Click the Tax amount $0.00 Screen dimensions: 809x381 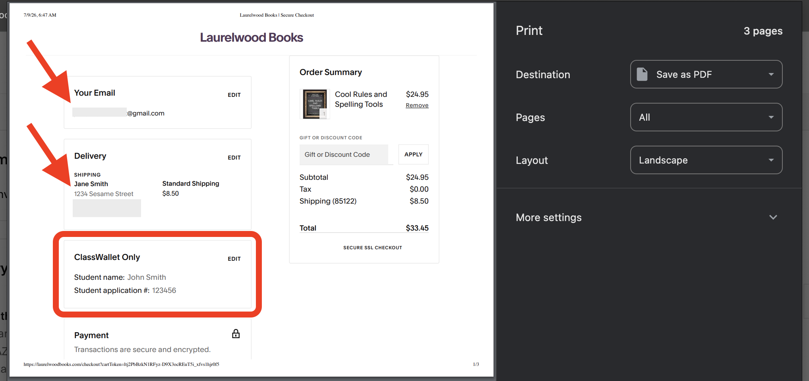[x=419, y=189]
